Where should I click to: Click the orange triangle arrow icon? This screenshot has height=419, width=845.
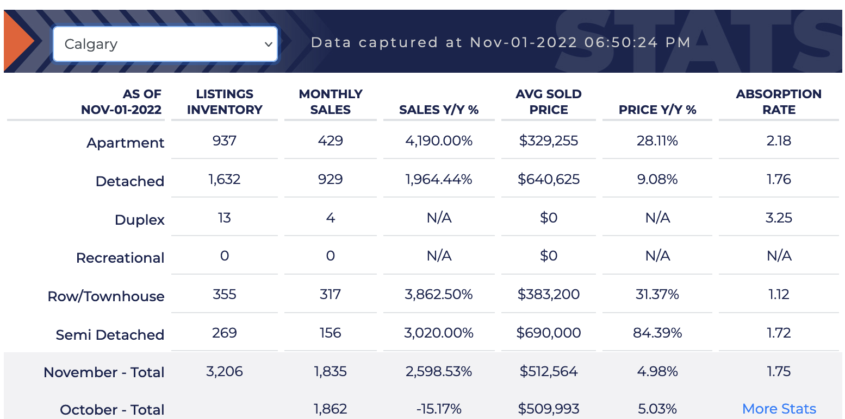tap(18, 41)
